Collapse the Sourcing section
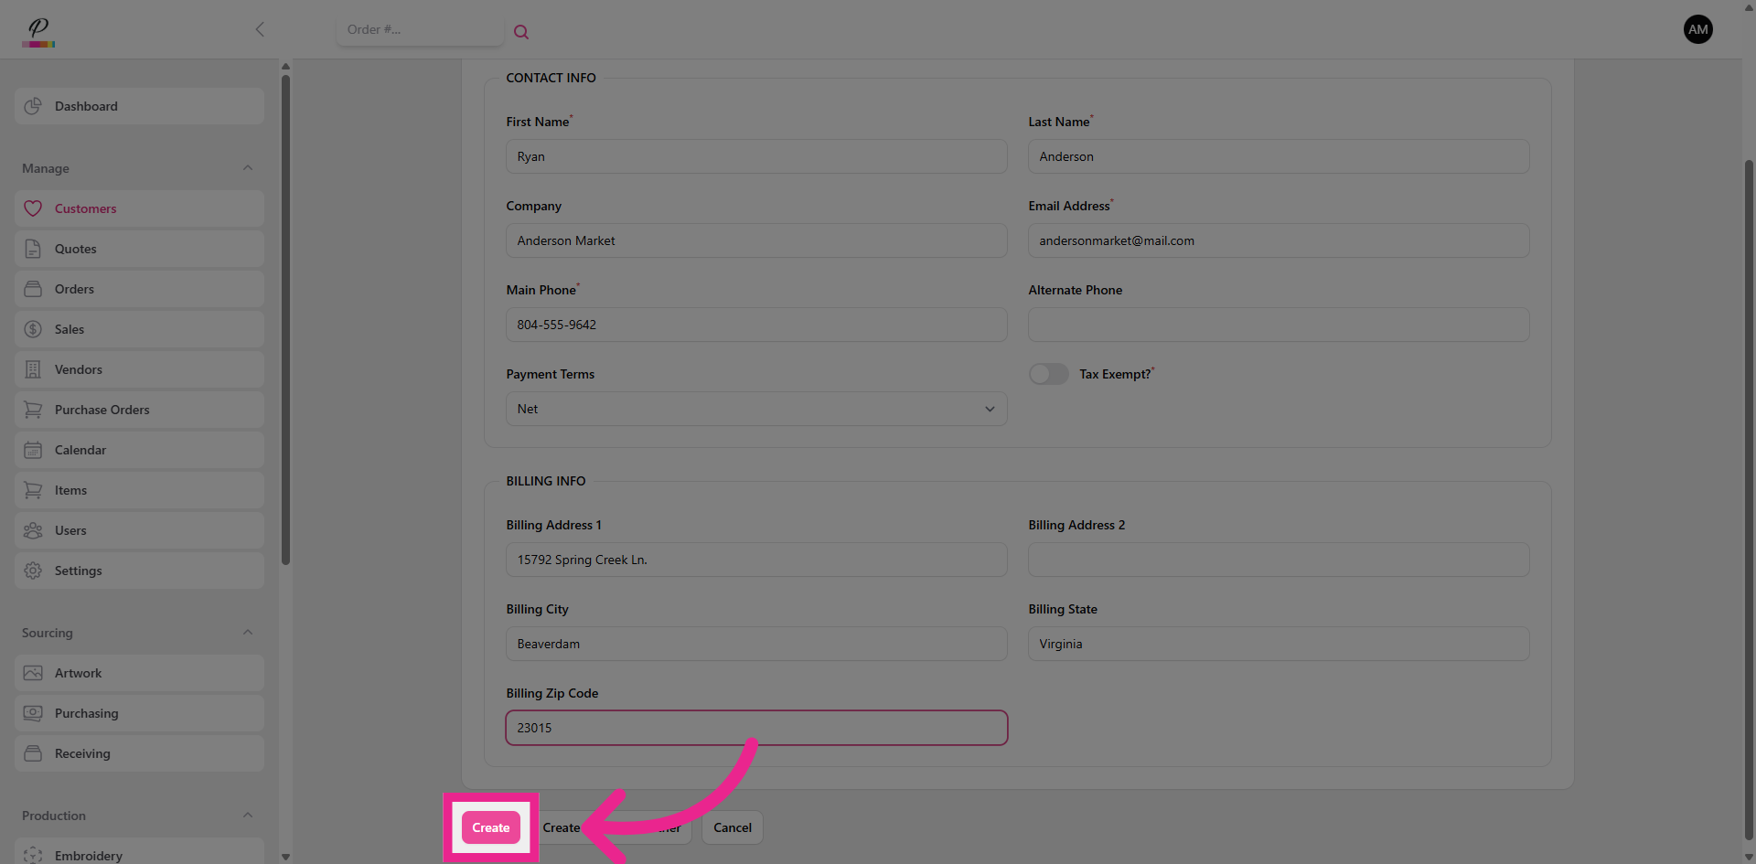1756x864 pixels. tap(248, 632)
